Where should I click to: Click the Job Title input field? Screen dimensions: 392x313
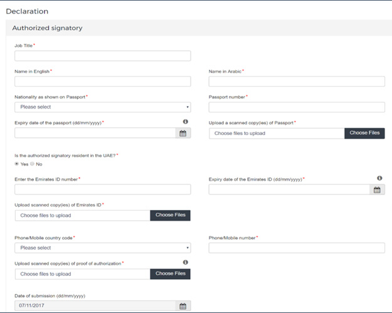pyautogui.click(x=102, y=56)
